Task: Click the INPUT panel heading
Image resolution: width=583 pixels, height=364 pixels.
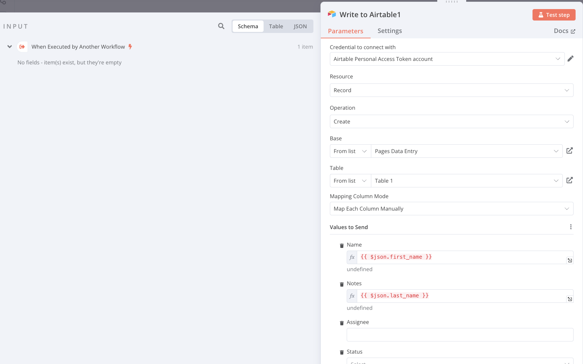Action: (15, 26)
